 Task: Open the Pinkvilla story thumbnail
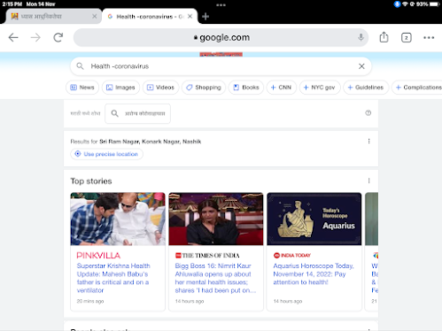point(118,219)
